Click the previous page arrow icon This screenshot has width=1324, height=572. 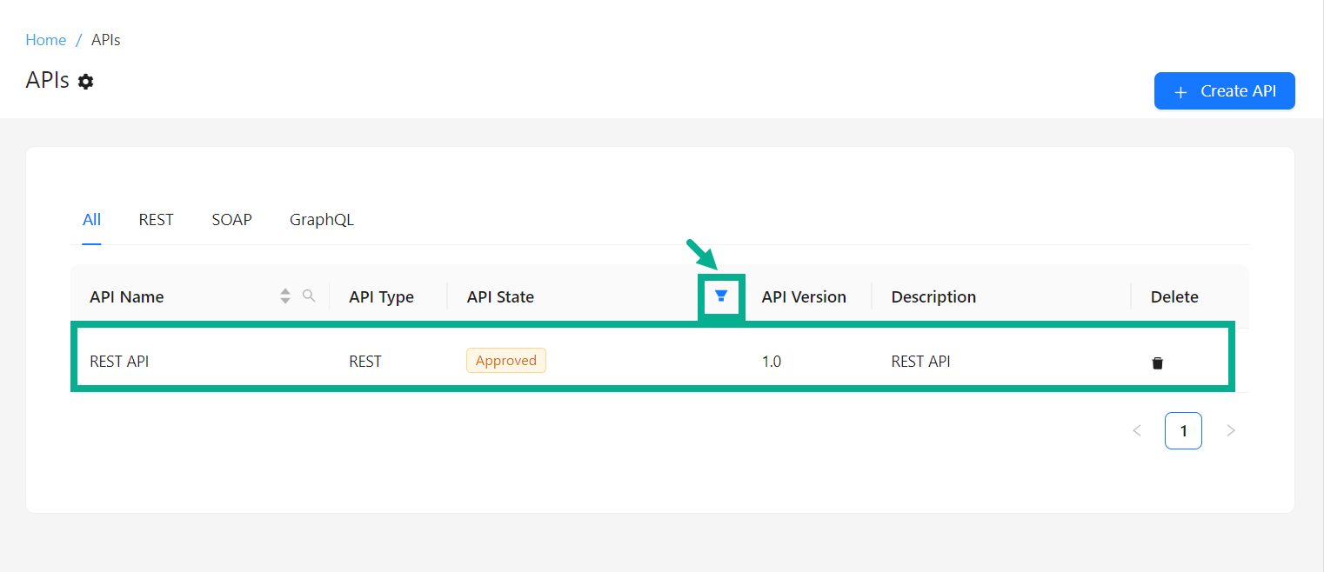[1137, 430]
